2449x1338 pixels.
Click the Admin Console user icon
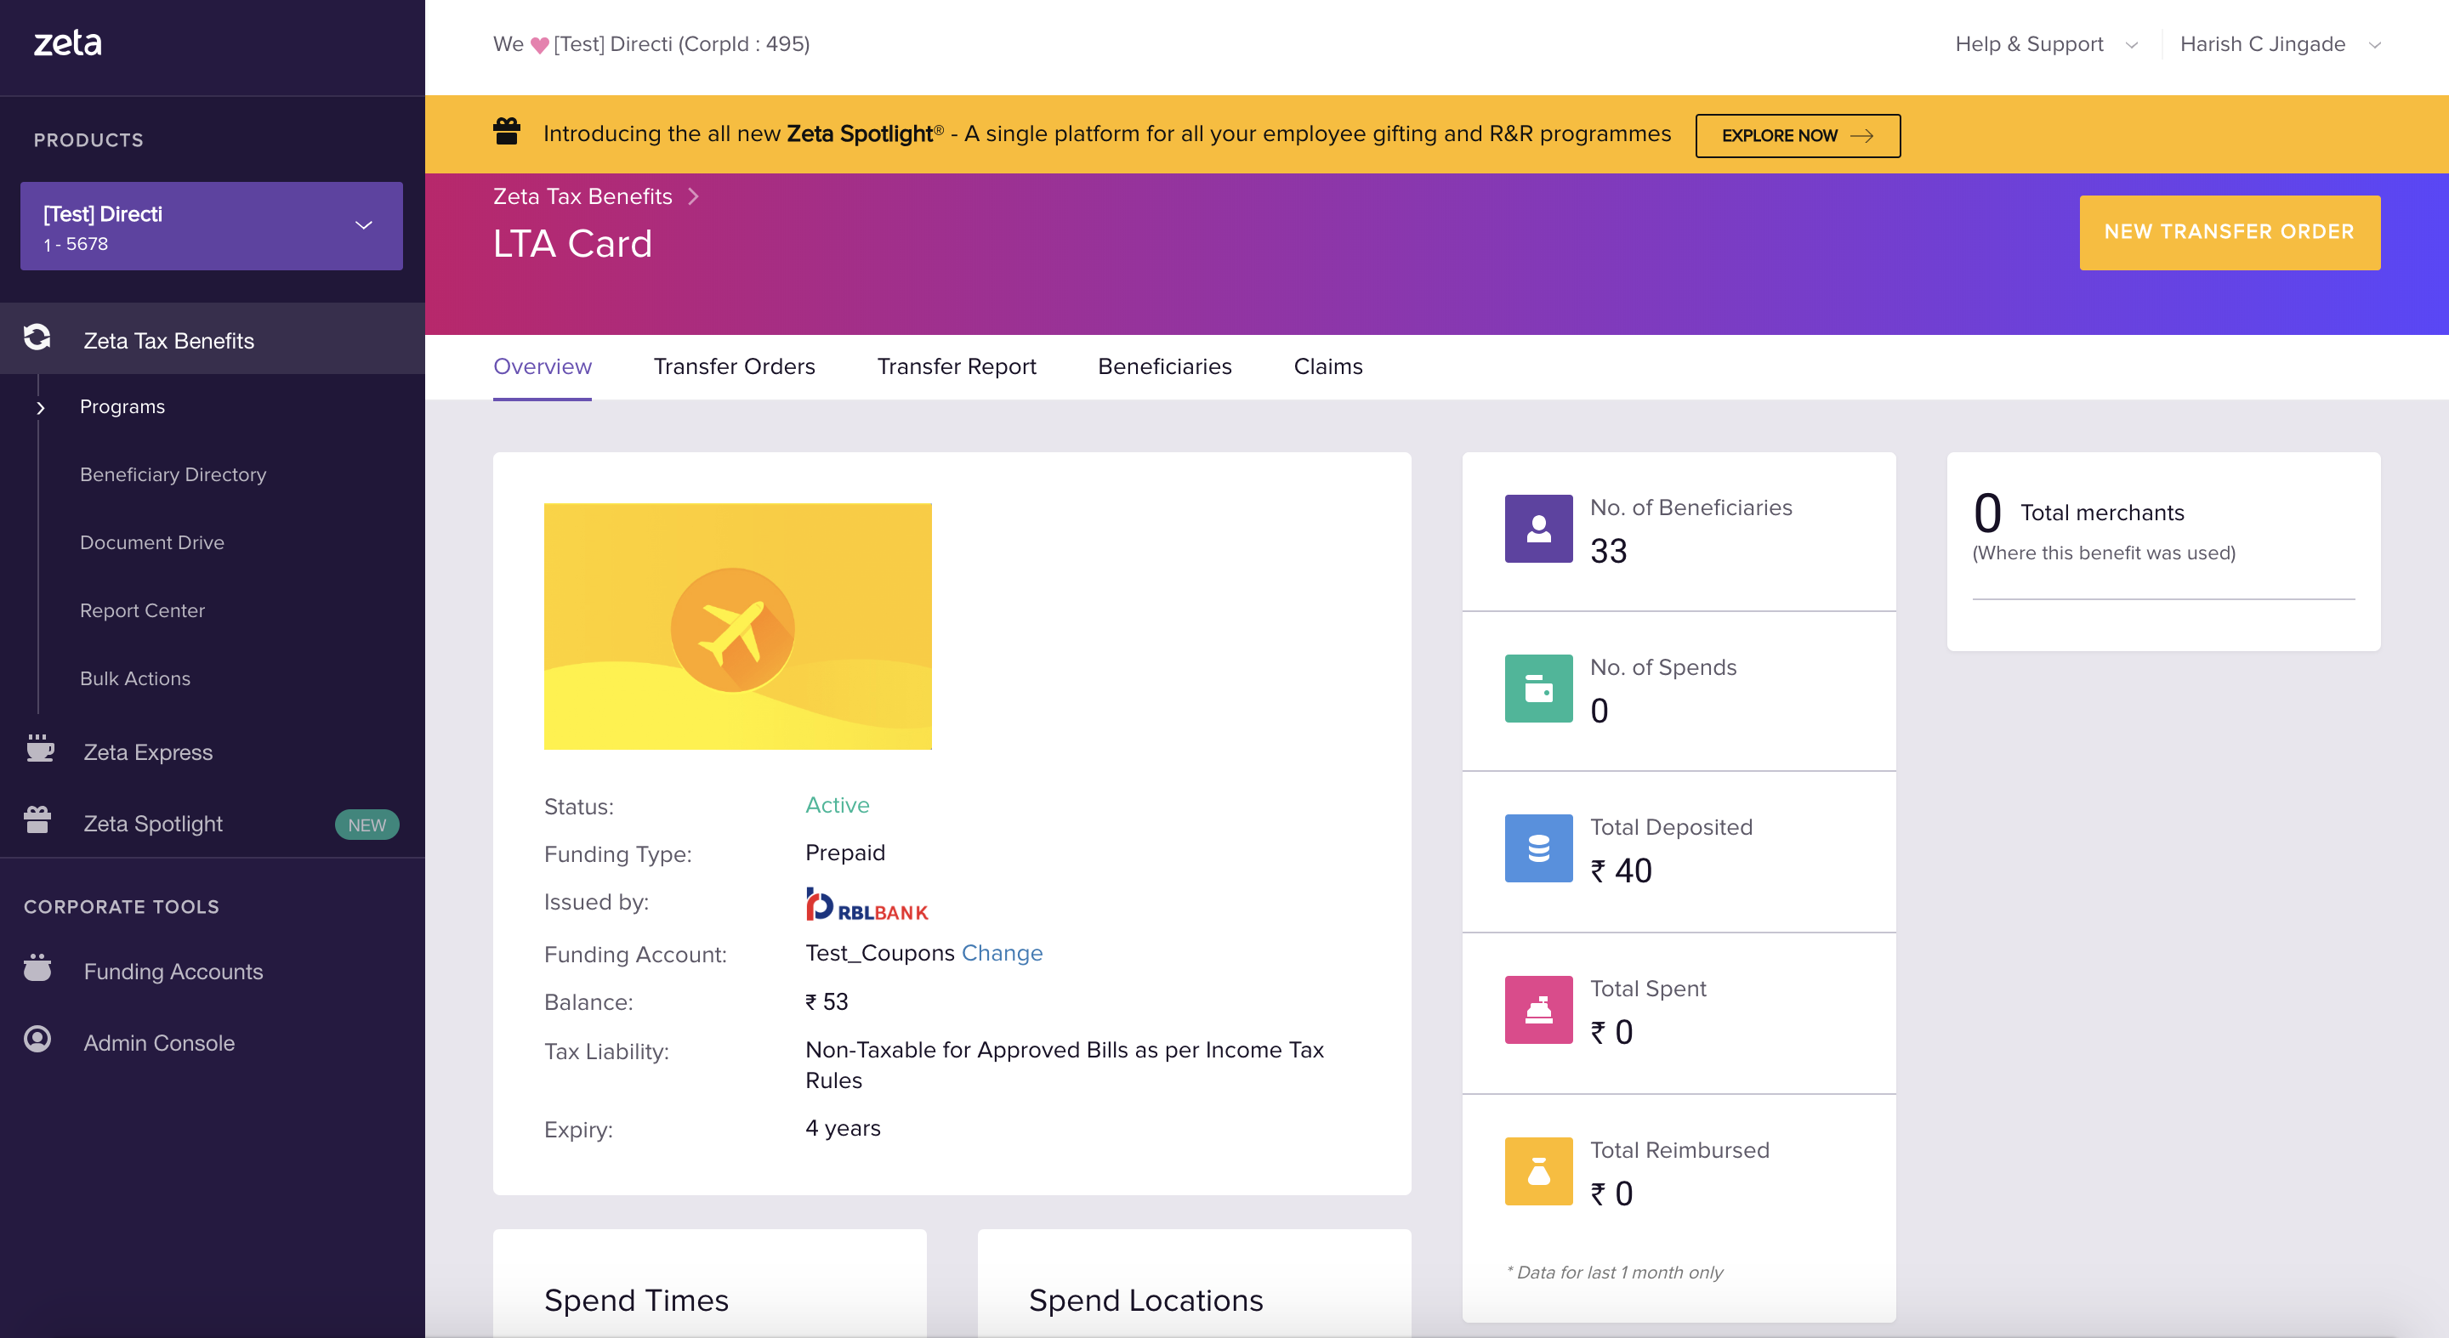click(x=38, y=1040)
